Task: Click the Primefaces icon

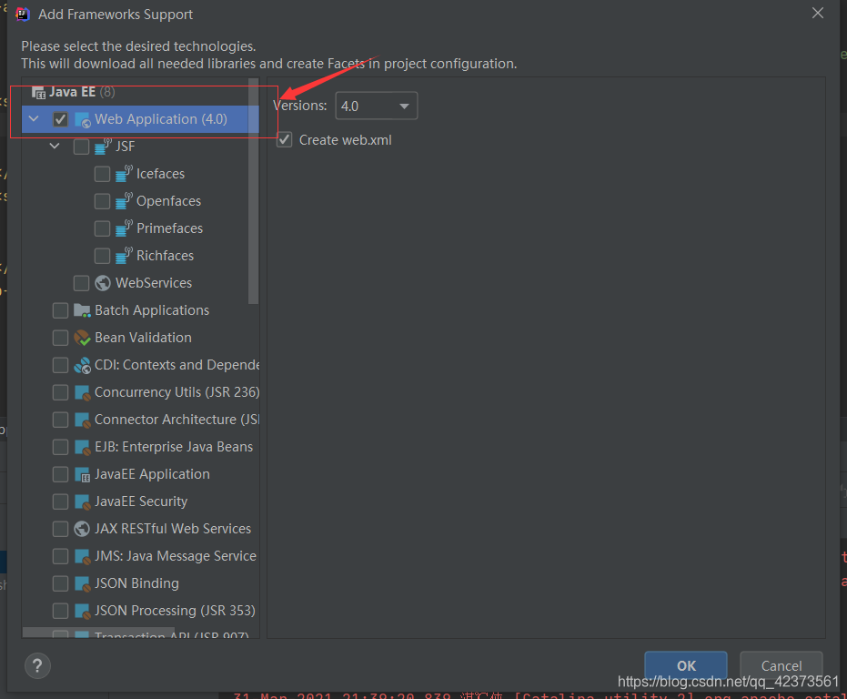Action: tap(124, 228)
